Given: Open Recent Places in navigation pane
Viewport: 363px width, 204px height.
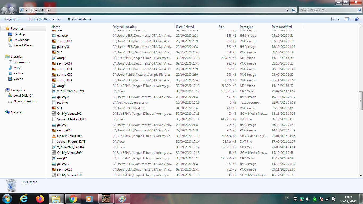Looking at the screenshot, I should pos(23,45).
